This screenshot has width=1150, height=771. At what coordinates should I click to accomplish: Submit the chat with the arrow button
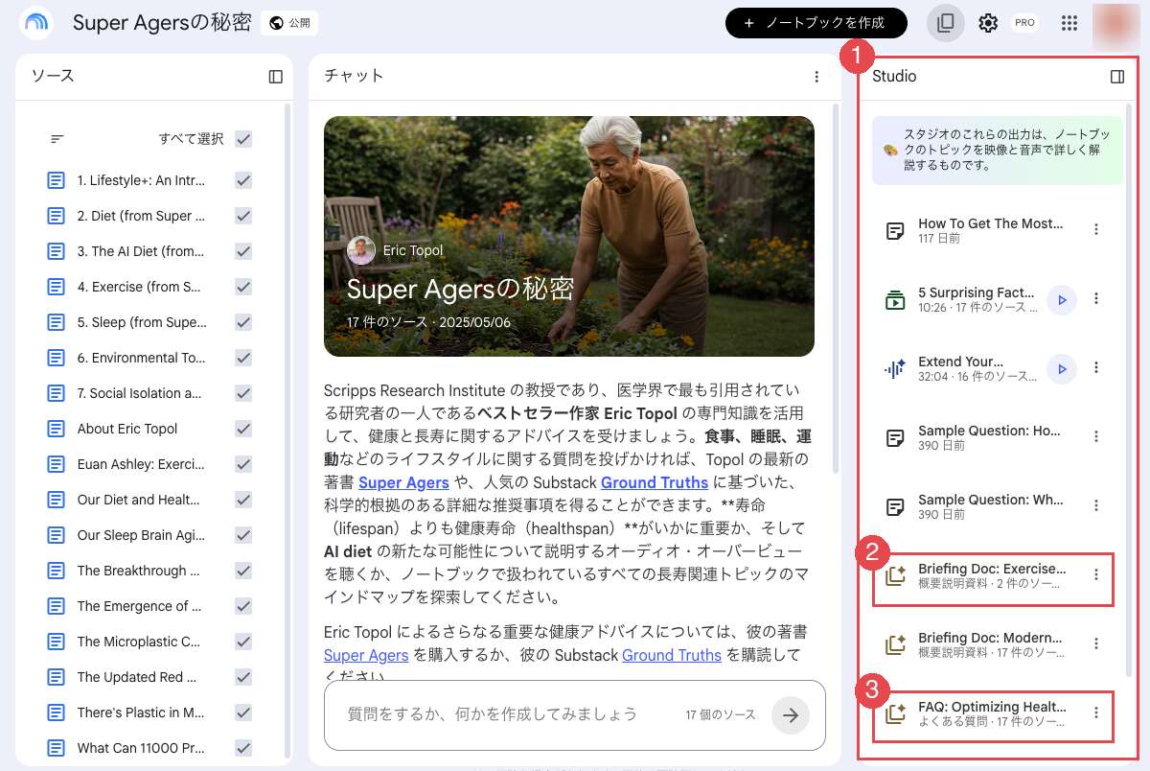point(791,714)
